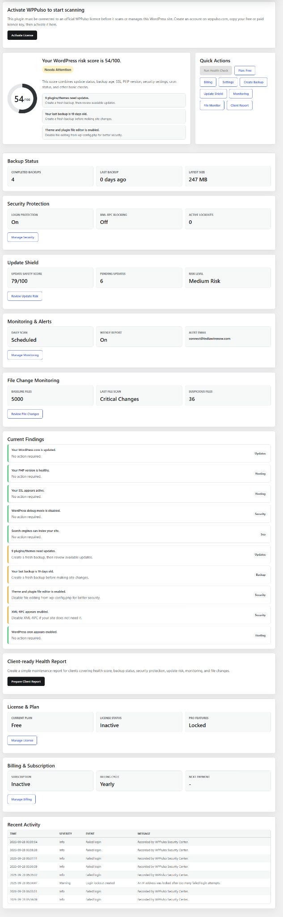Open Client Report quick action

coord(240,105)
